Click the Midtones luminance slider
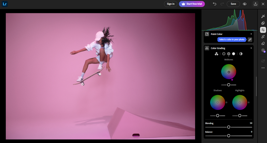Viewport: 267px width, 143px height. point(229,85)
